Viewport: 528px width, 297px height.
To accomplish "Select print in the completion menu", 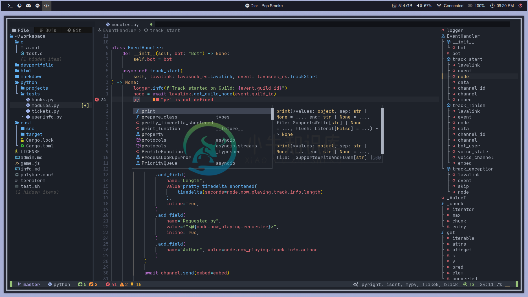I will [x=202, y=111].
